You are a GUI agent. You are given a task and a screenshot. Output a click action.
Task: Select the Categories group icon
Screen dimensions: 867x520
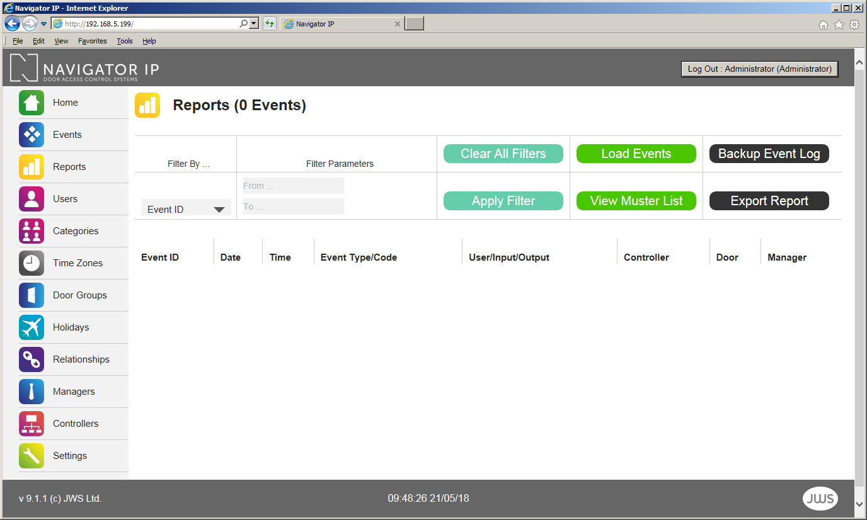[32, 231]
